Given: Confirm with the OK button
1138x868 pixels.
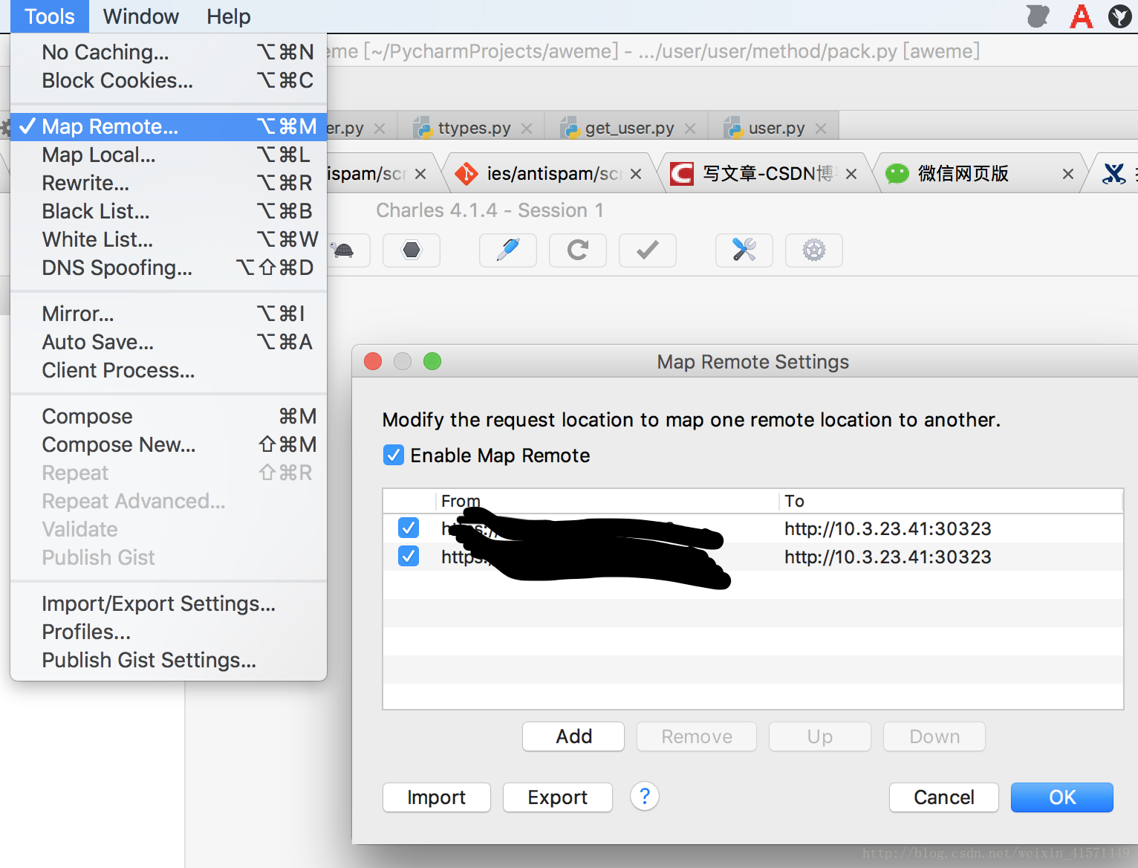Looking at the screenshot, I should (1062, 797).
